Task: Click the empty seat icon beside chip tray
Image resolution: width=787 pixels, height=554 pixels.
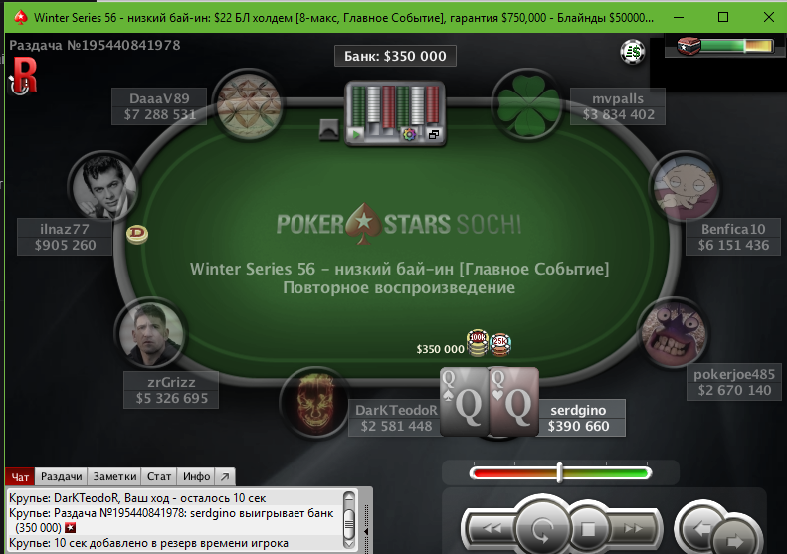Action: [x=328, y=130]
